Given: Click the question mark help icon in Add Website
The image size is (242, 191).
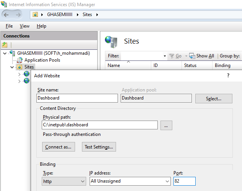Looking at the screenshot, I should pyautogui.click(x=228, y=76).
